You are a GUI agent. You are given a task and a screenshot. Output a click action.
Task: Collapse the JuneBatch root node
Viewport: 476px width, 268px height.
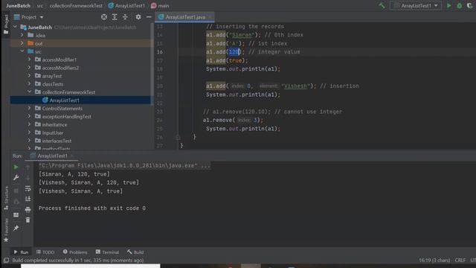click(15, 27)
